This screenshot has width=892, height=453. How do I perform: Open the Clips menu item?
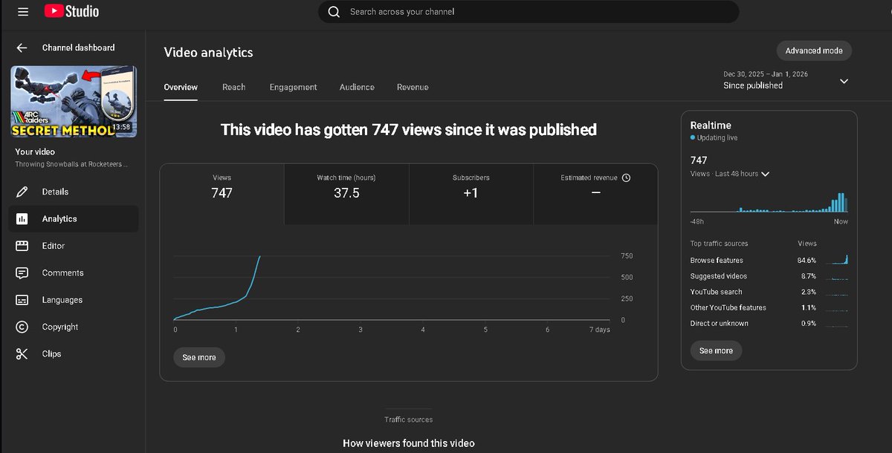(74, 354)
